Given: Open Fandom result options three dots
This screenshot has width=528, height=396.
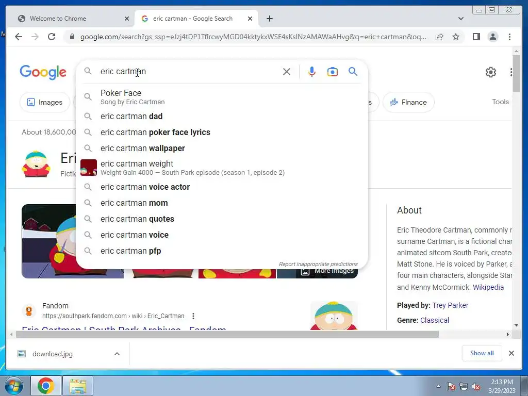Looking at the screenshot, I should 193,316.
